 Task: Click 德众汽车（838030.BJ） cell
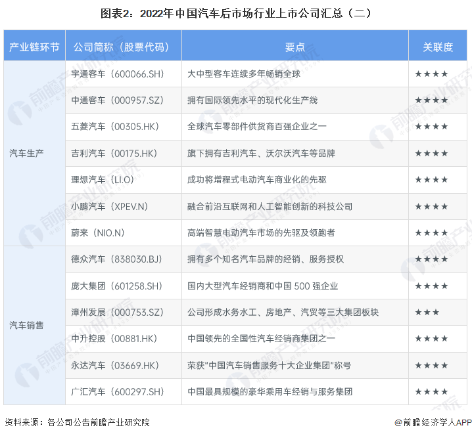tap(124, 259)
